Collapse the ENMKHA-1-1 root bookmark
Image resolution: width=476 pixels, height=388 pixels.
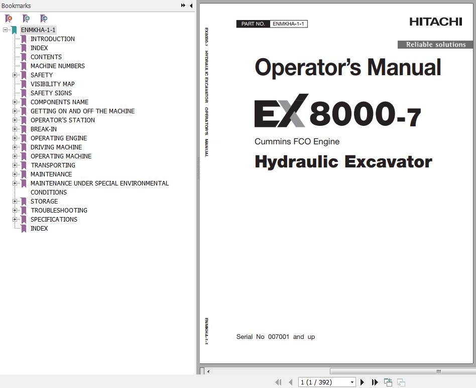click(5, 30)
